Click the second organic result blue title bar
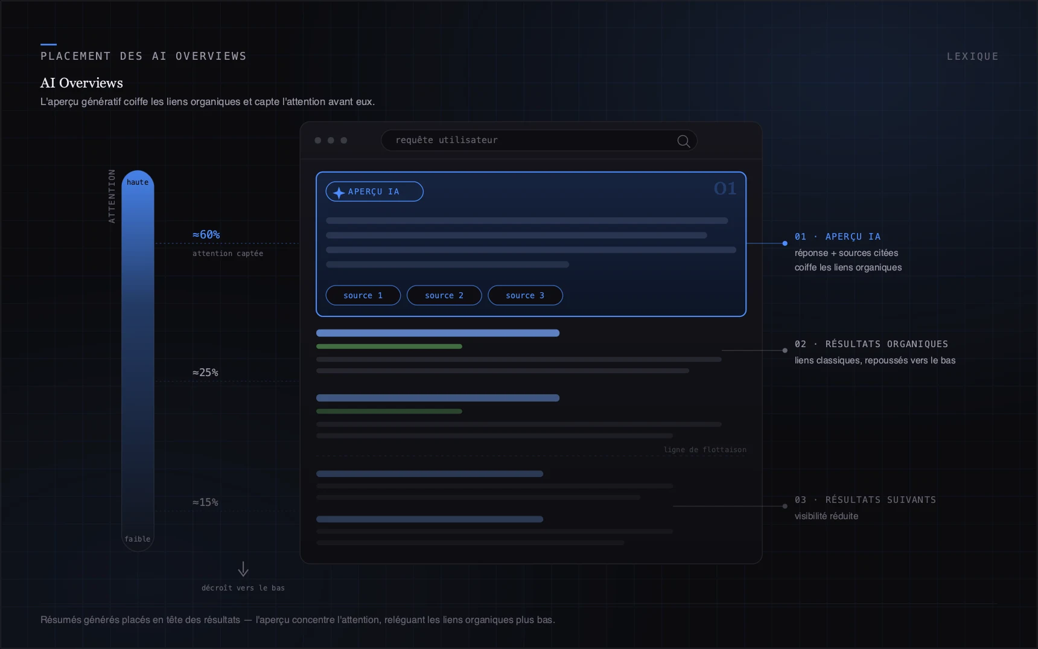1038x649 pixels. (x=438, y=398)
